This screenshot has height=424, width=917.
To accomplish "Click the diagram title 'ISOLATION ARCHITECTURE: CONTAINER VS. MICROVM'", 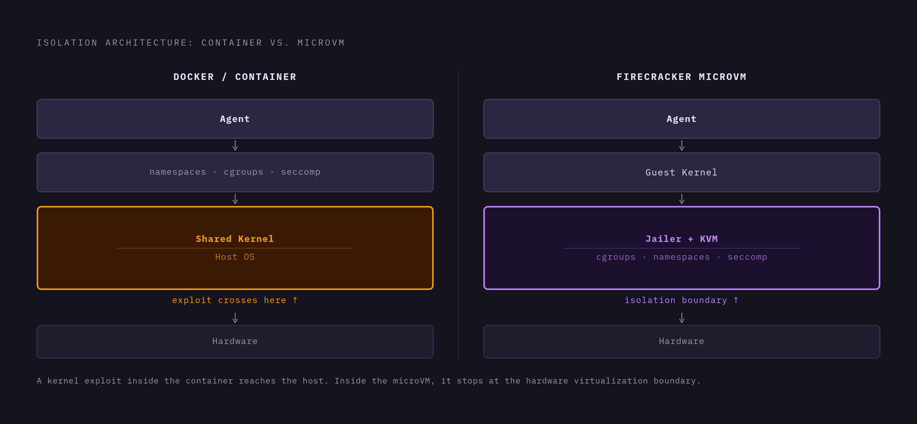I will point(191,43).
